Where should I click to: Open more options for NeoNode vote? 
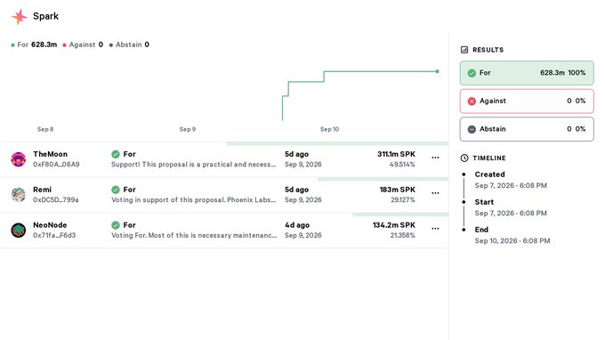tap(435, 229)
